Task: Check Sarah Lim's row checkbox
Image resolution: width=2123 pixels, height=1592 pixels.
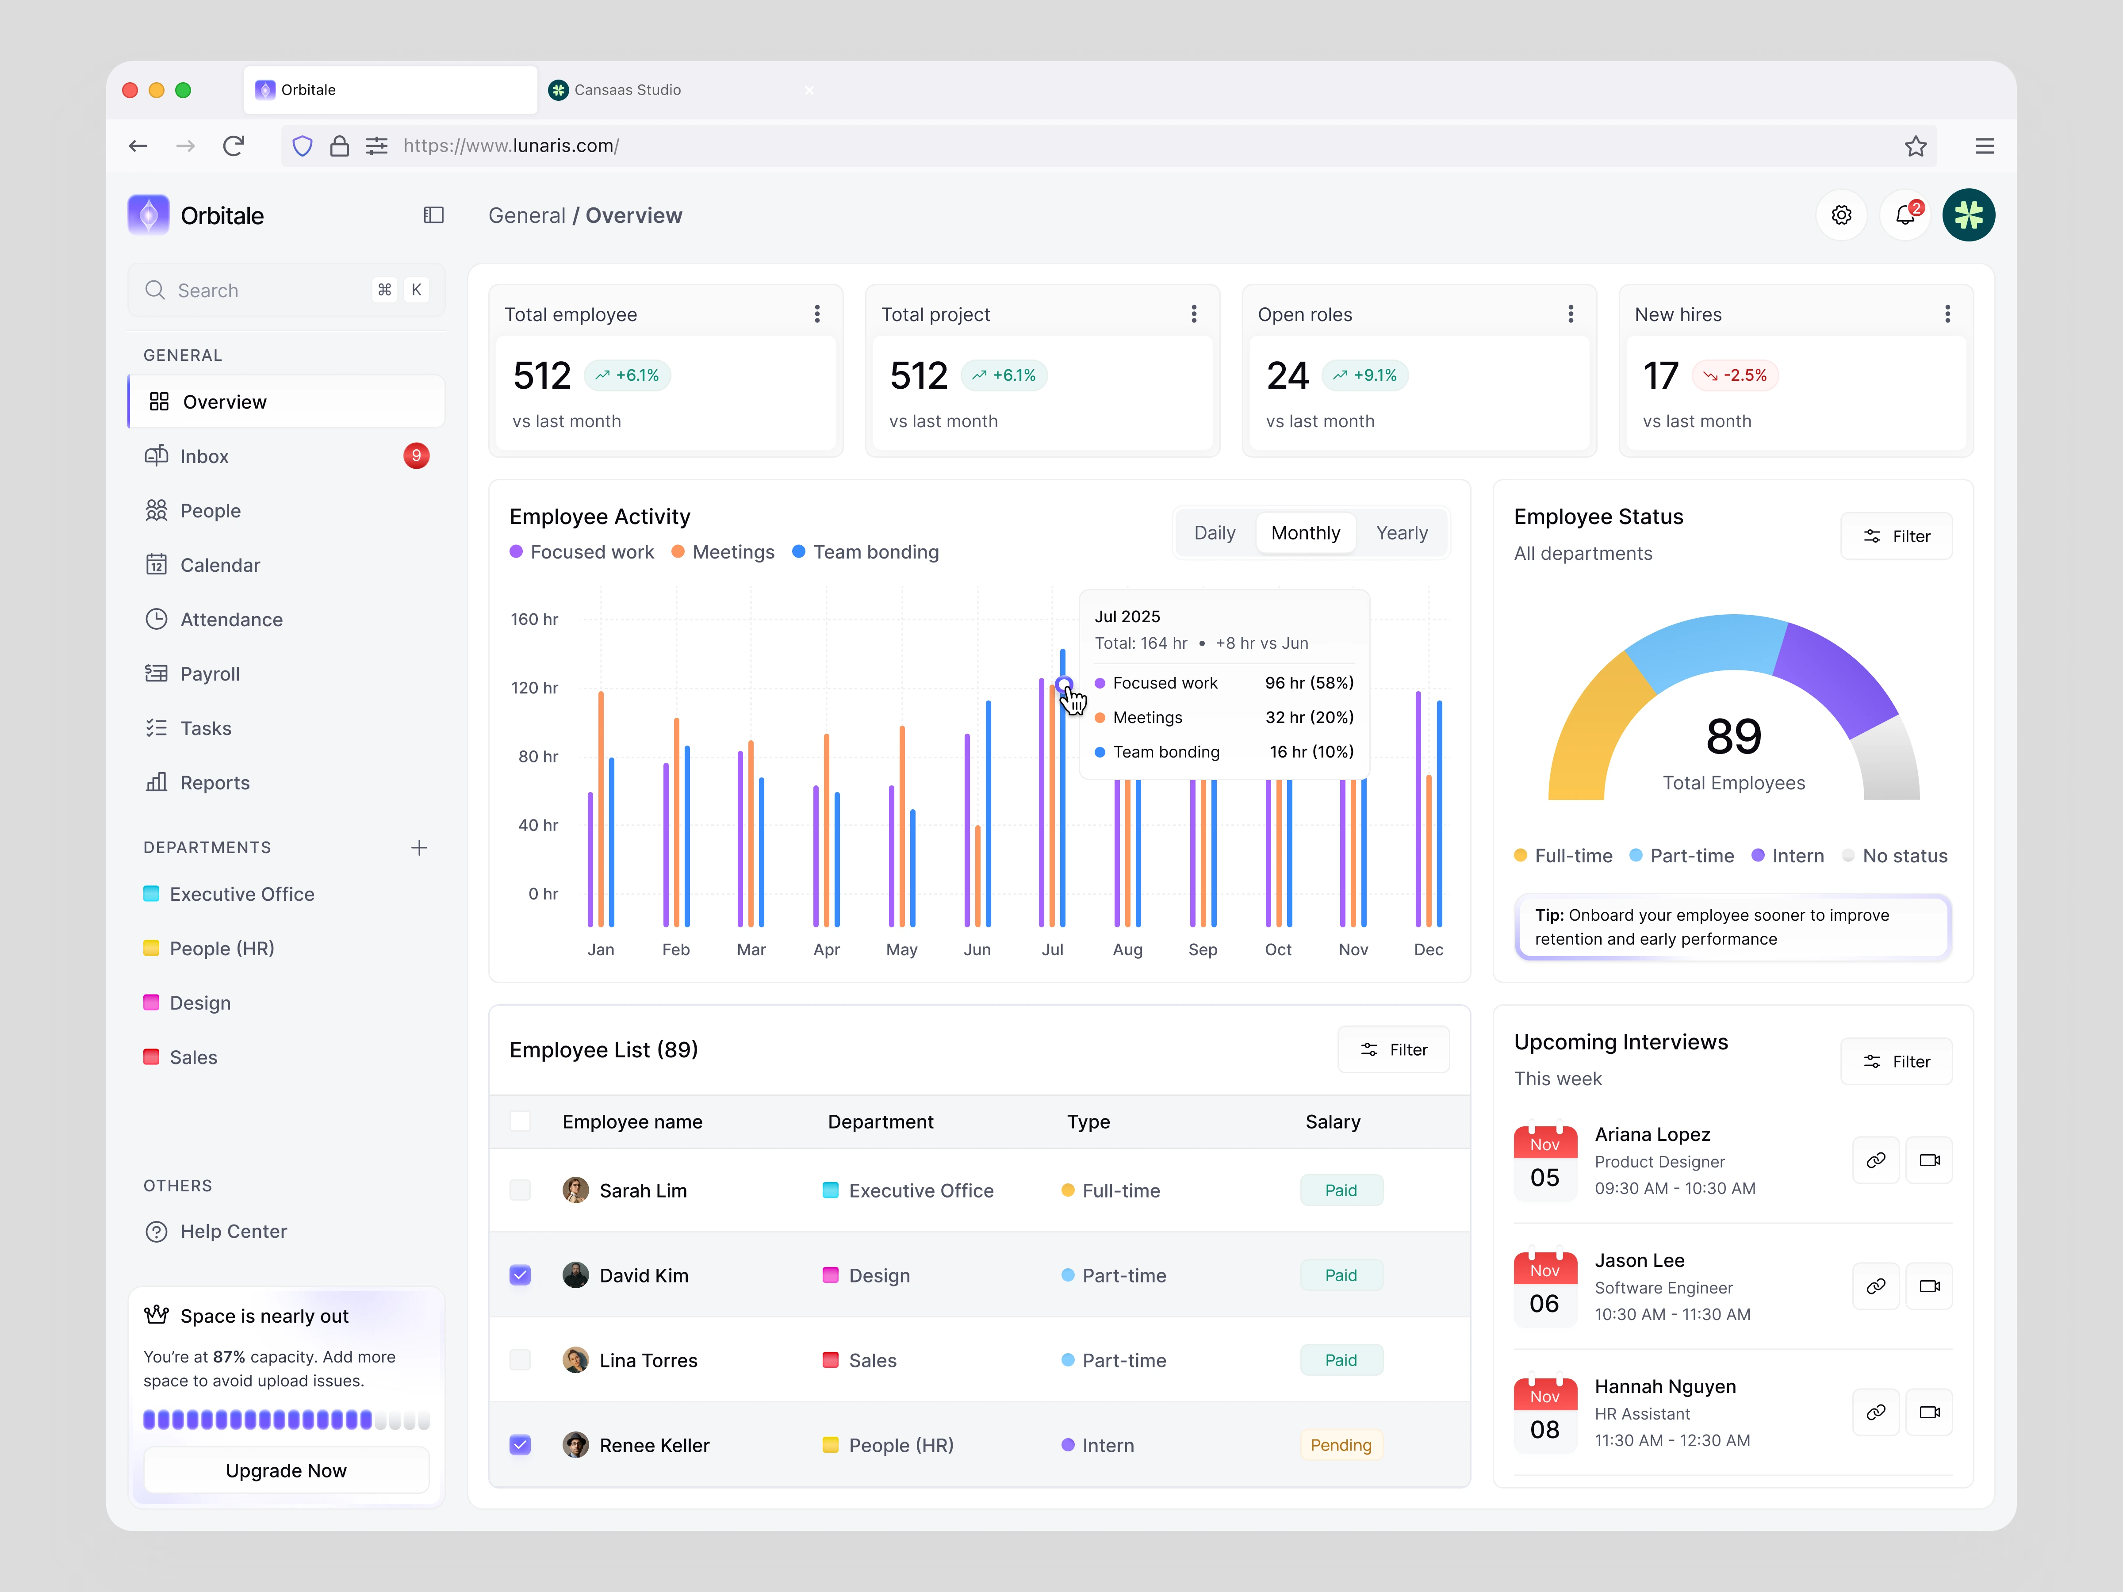Action: point(520,1190)
